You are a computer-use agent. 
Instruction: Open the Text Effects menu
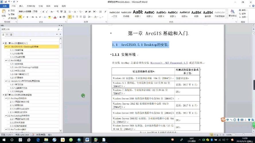pos(45,17)
